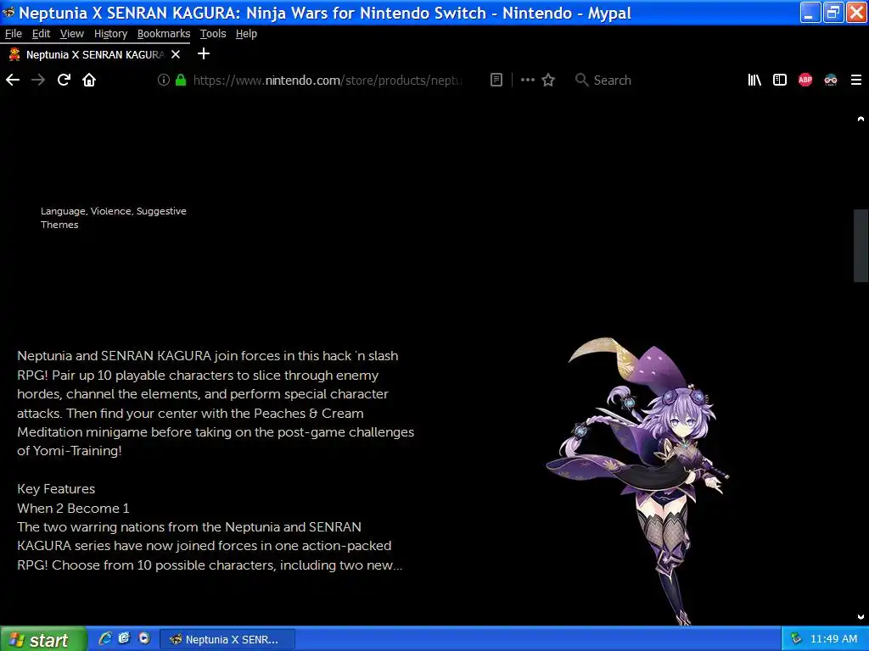The height and width of the screenshot is (651, 869).
Task: Bookmark this page with the star
Action: pyautogui.click(x=548, y=81)
